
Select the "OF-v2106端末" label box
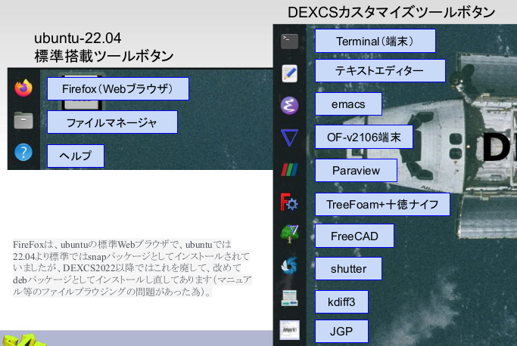pyautogui.click(x=363, y=137)
